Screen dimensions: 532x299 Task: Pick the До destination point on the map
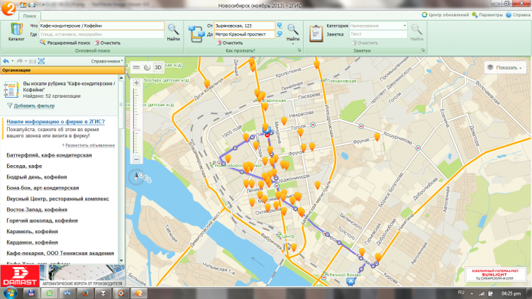point(279,34)
